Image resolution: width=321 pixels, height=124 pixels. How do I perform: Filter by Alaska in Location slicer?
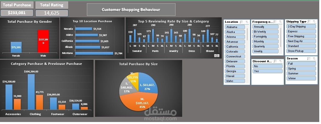click(x=235, y=32)
